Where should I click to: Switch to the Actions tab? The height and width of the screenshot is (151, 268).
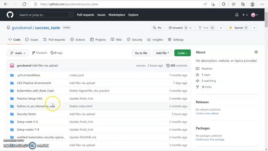pyautogui.click(x=78, y=39)
